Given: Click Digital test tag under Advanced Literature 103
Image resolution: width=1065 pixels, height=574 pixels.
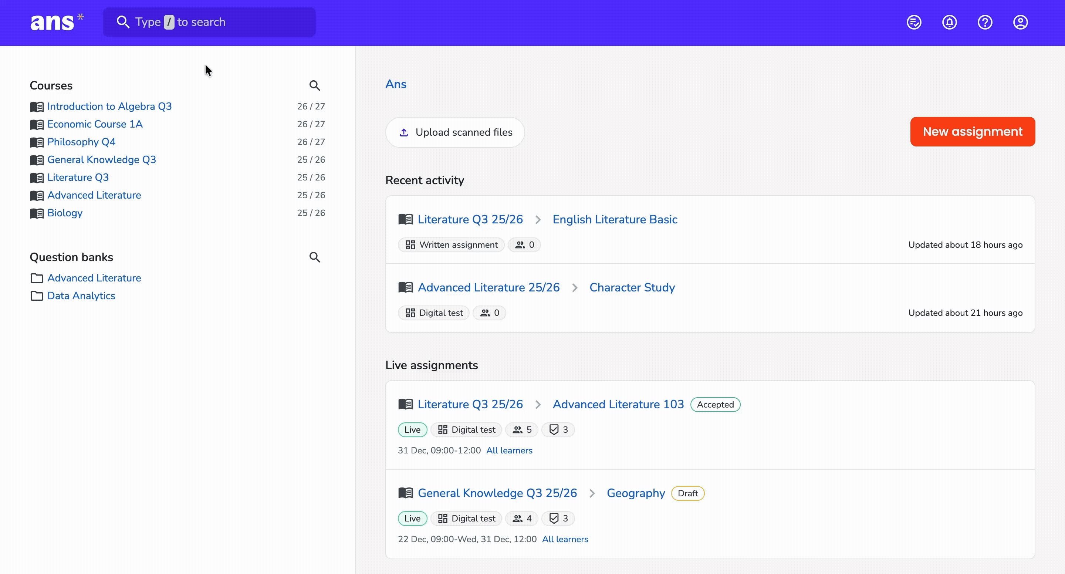Looking at the screenshot, I should click(x=466, y=430).
